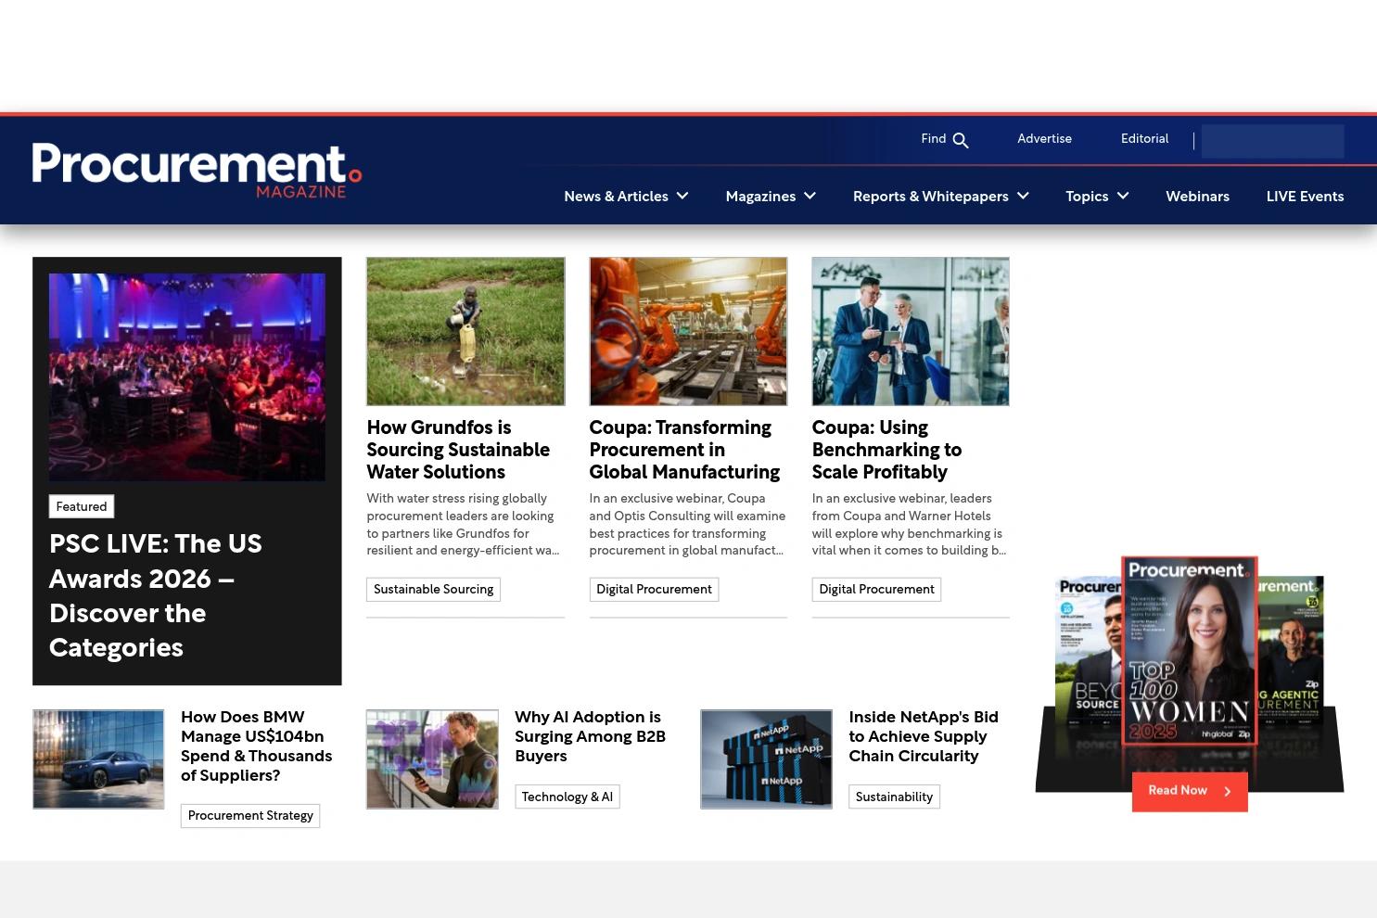Read Why AI Adoption is Surging article
The height and width of the screenshot is (918, 1377).
[590, 736]
